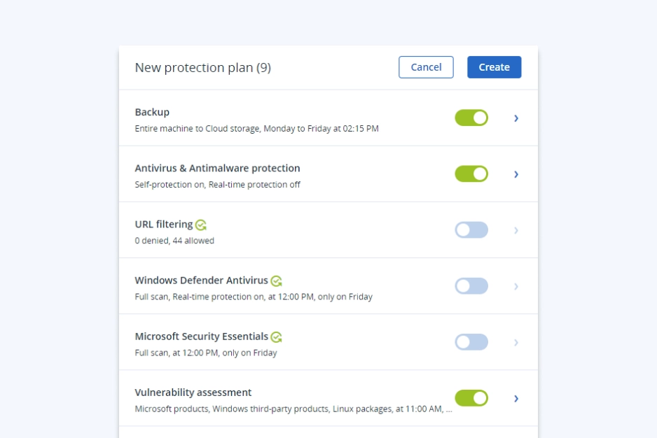
Task: Expand Microsoft Security Essentials chevron
Action: [x=516, y=343]
